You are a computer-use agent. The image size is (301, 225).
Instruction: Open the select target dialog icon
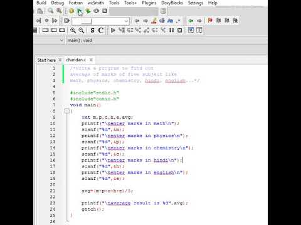pyautogui.click(x=163, y=11)
